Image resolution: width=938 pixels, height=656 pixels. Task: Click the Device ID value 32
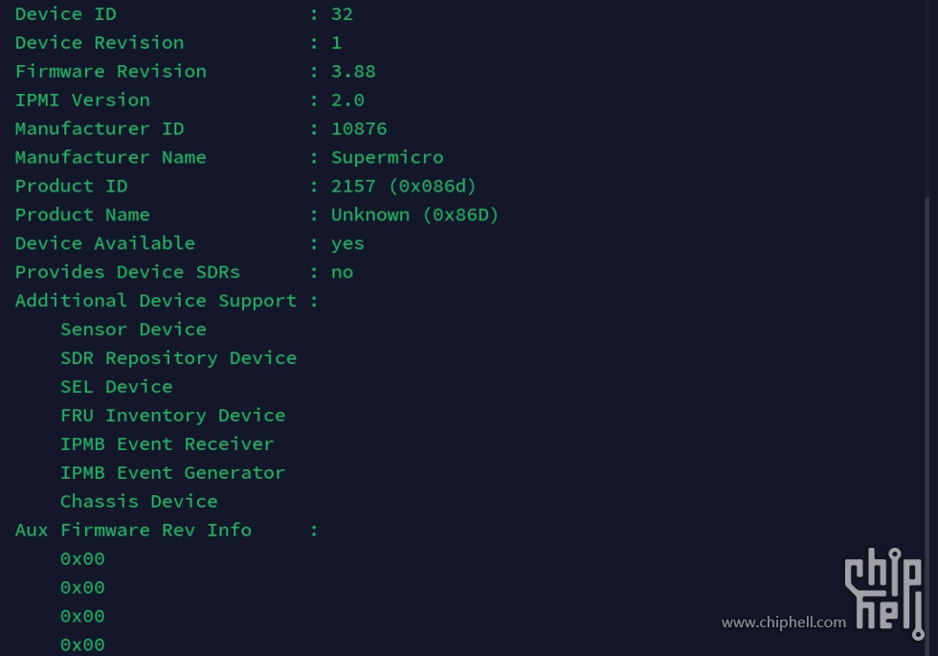coord(343,13)
